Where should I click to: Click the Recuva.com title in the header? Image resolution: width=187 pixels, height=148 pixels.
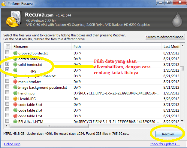point(39,15)
